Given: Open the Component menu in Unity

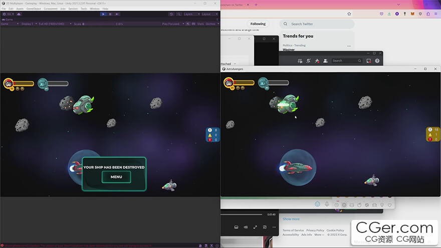Looking at the screenshot, I should [51, 9].
